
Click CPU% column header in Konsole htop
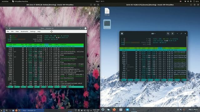click(x=46, y=44)
